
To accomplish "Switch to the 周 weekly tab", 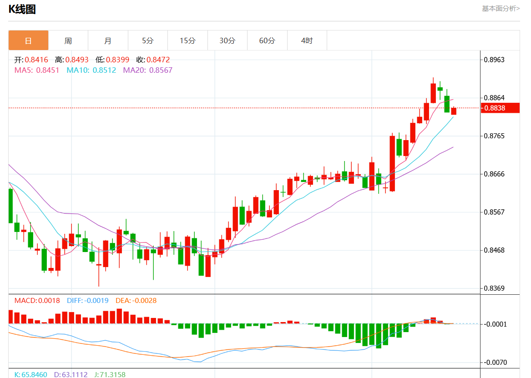I will (68, 40).
